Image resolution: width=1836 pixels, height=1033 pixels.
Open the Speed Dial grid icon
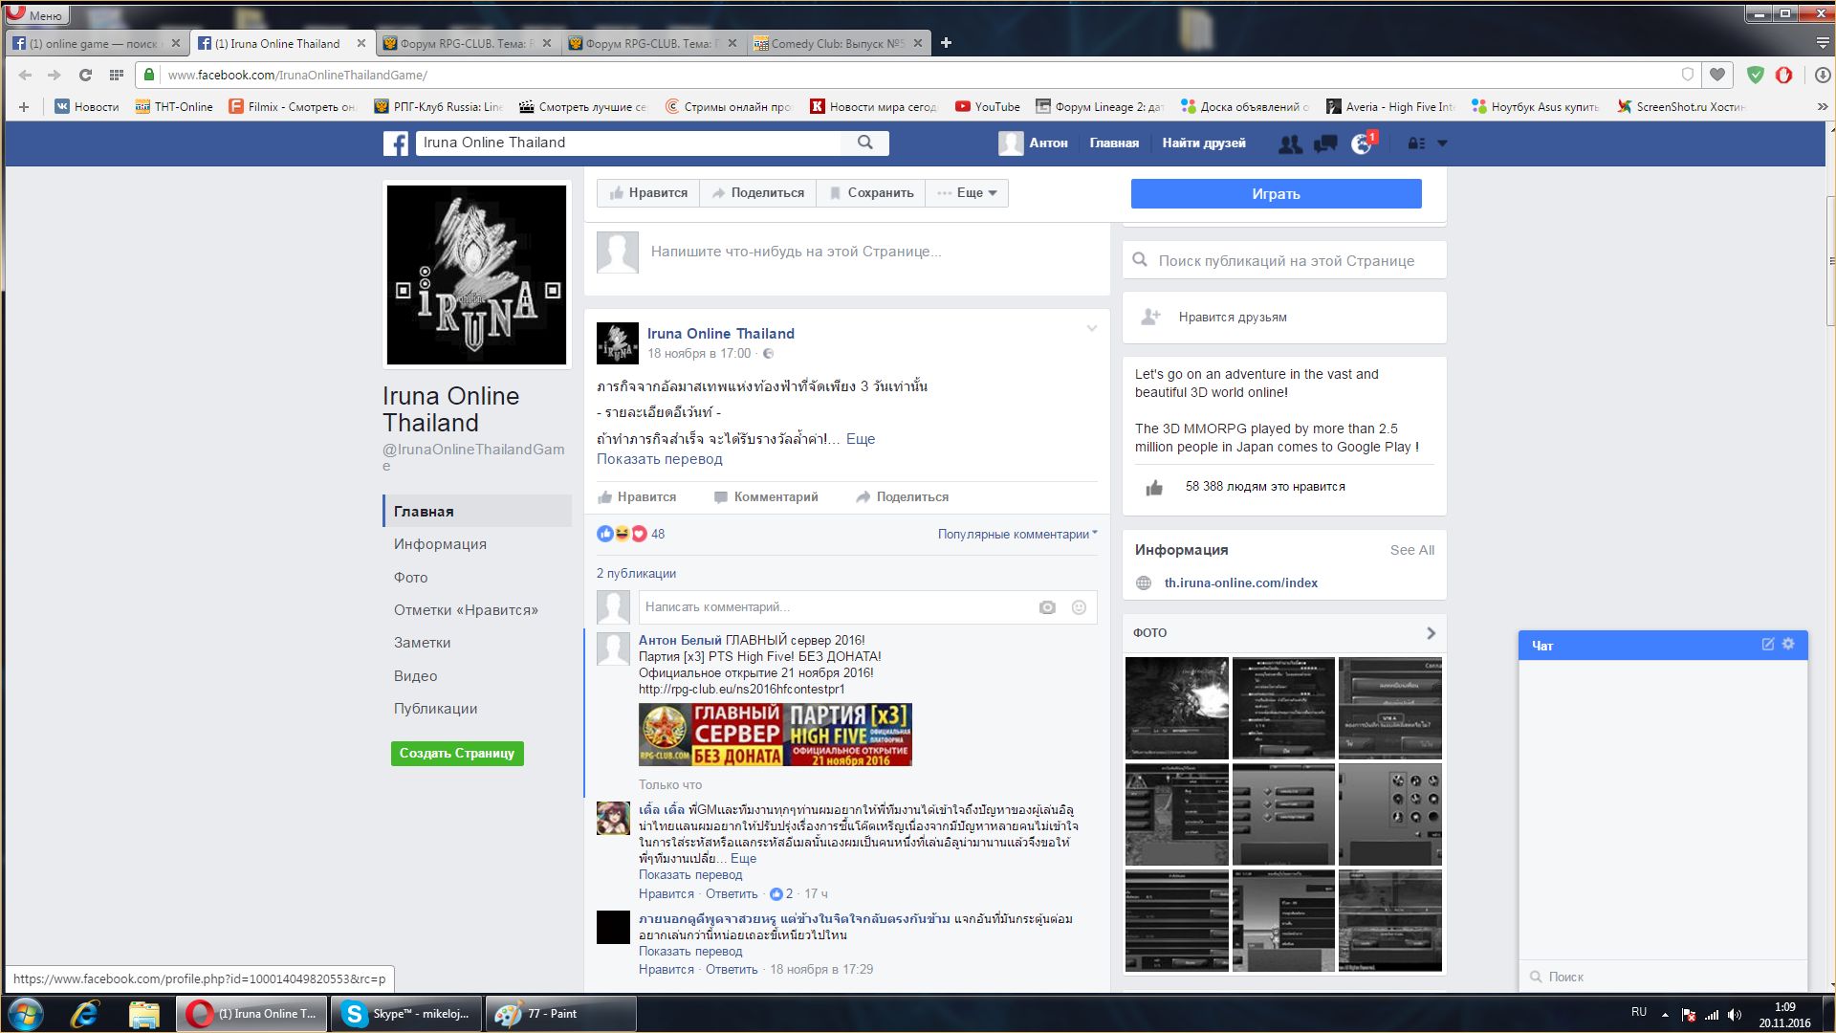(117, 75)
